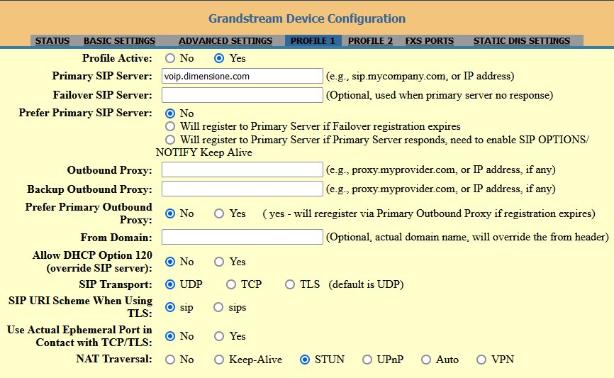The height and width of the screenshot is (378, 614).
Task: Open the ADVANCED SETTINGS tab
Action: 225,40
